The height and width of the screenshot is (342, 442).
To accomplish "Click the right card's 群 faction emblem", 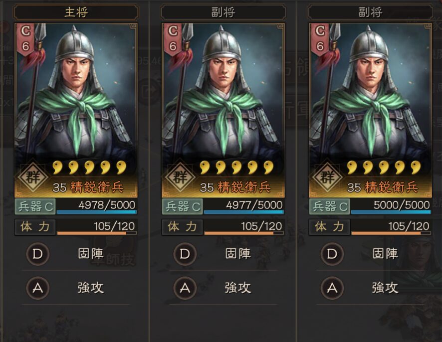I will point(327,176).
